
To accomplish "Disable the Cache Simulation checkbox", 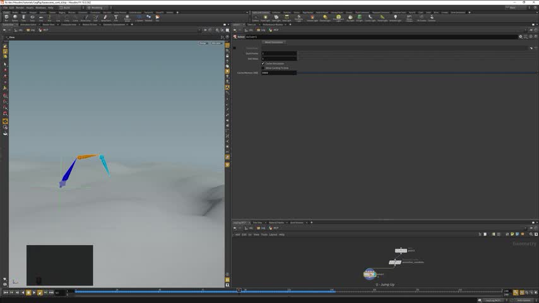I will tap(263, 63).
